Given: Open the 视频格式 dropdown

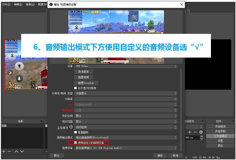Looking at the screenshot, I should [x=126, y=110].
